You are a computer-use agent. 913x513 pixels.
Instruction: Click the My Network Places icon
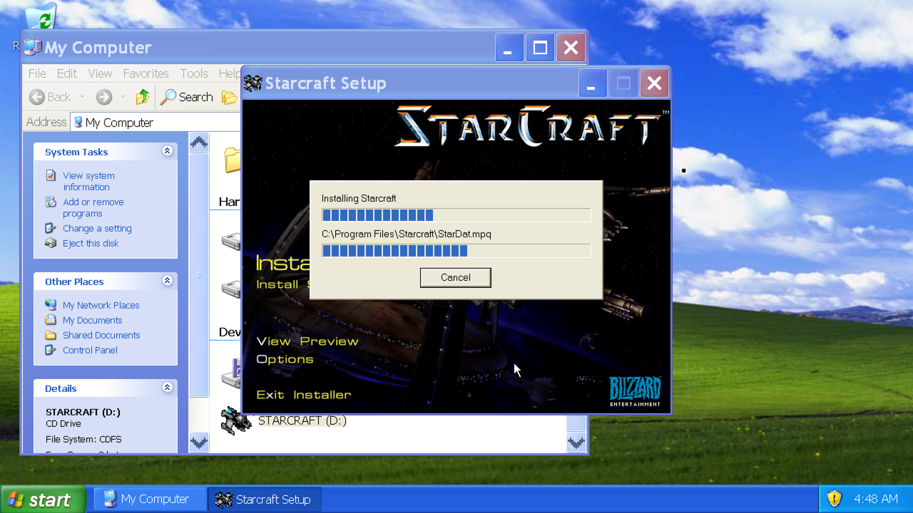[51, 305]
